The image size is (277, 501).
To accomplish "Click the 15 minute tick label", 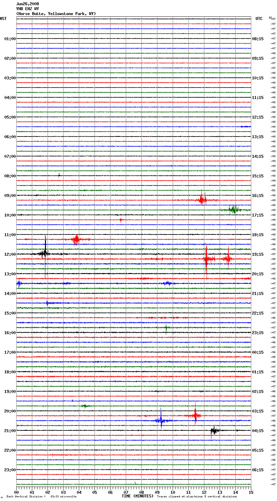I will point(251,492).
